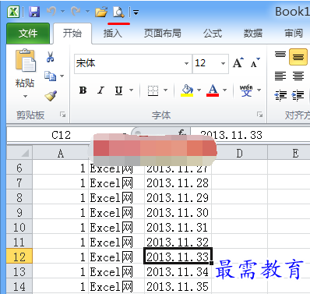Select Excel网 cell in row 10
The height and width of the screenshot is (294, 310).
pyautogui.click(x=116, y=227)
